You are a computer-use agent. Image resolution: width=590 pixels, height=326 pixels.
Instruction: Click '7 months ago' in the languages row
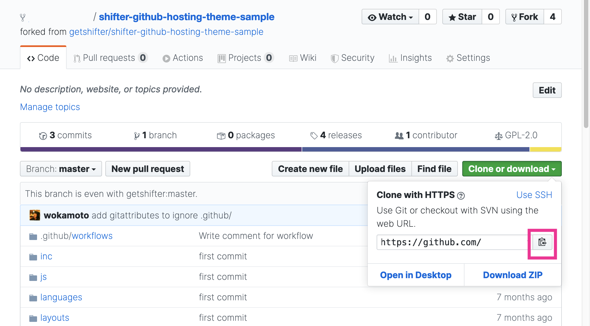point(524,297)
